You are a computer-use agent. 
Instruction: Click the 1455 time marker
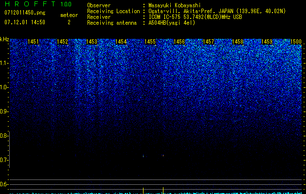click(150, 42)
